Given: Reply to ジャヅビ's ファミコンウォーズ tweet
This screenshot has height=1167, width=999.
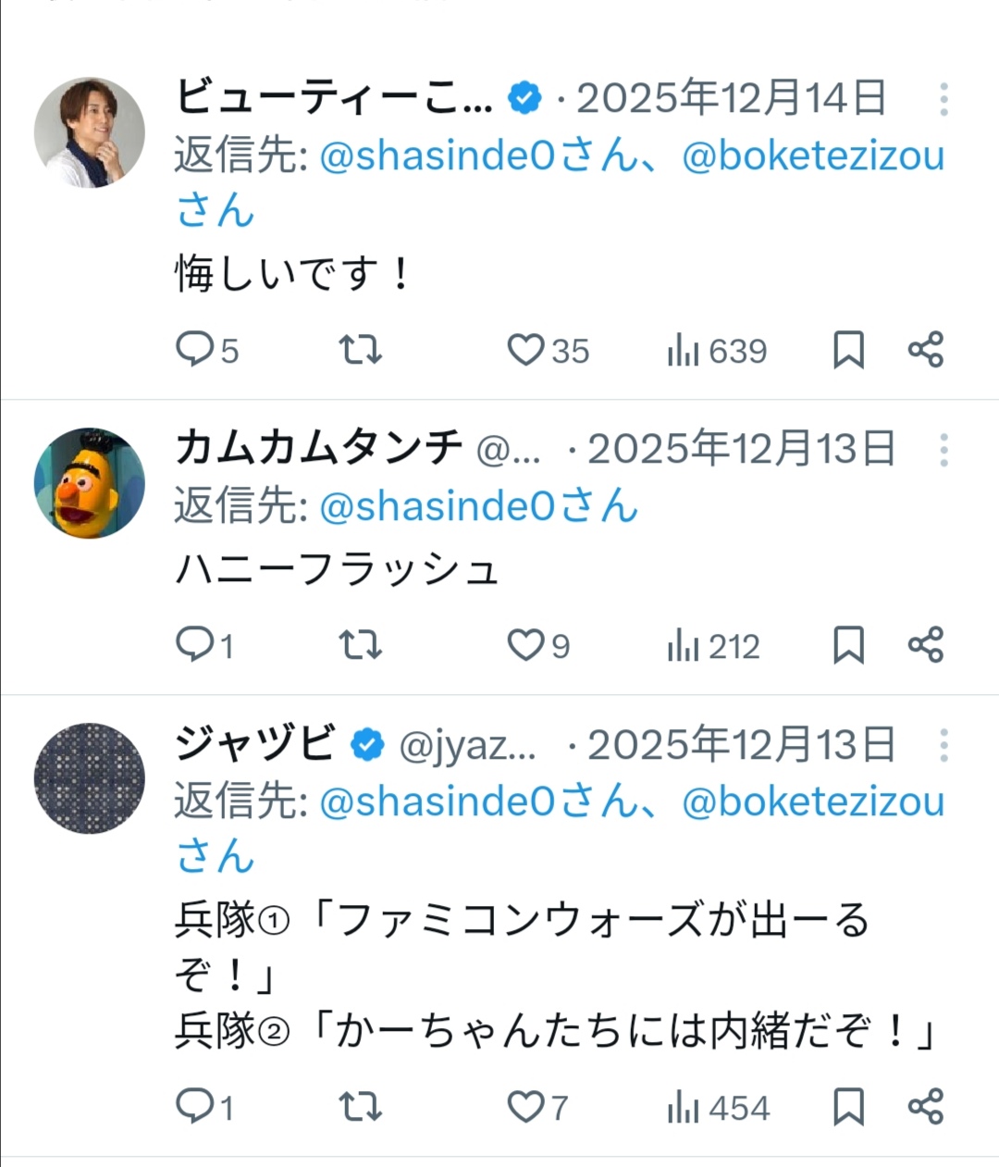Looking at the screenshot, I should 195,1106.
